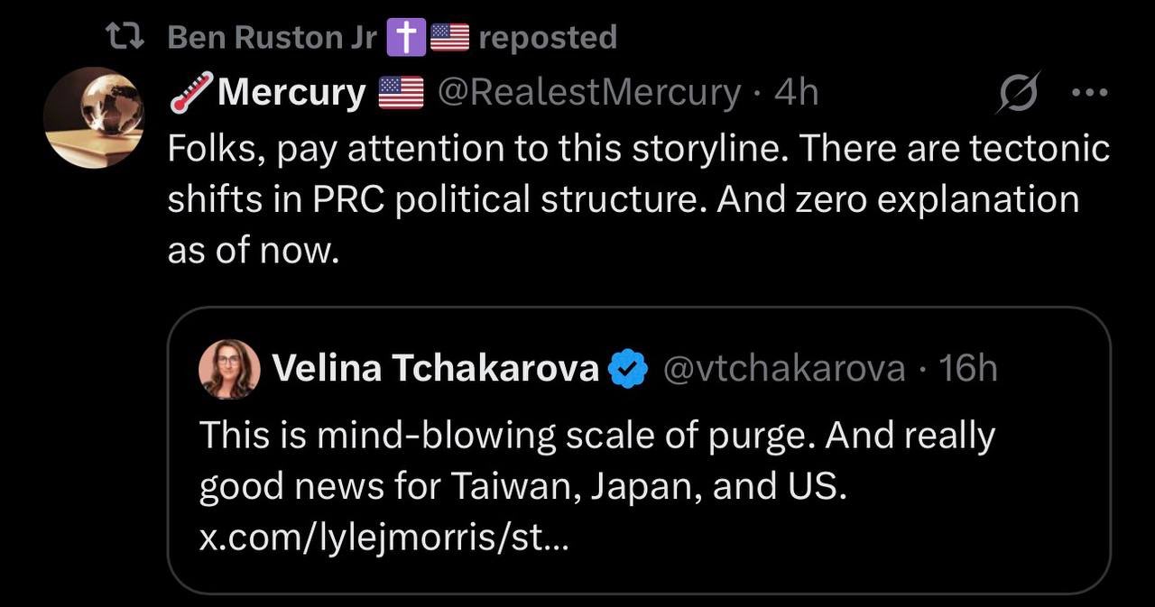Click the blue verified badge beside Velina Tchakarova

[628, 369]
